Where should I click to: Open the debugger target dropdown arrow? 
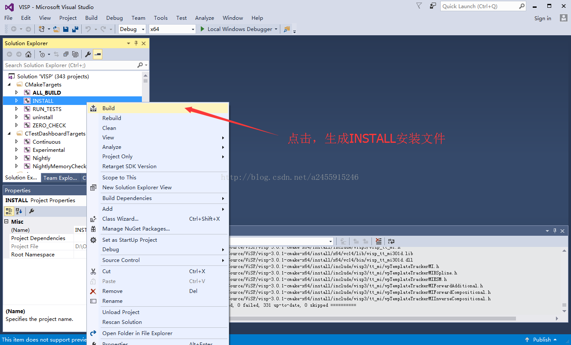(276, 29)
